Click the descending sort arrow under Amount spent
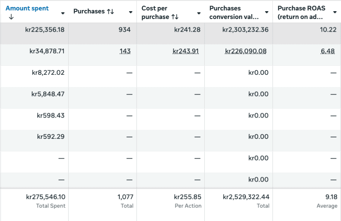This screenshot has width=341, height=221. point(8,17)
